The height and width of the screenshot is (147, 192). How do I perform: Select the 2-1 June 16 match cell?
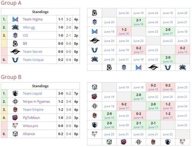tap(138, 22)
